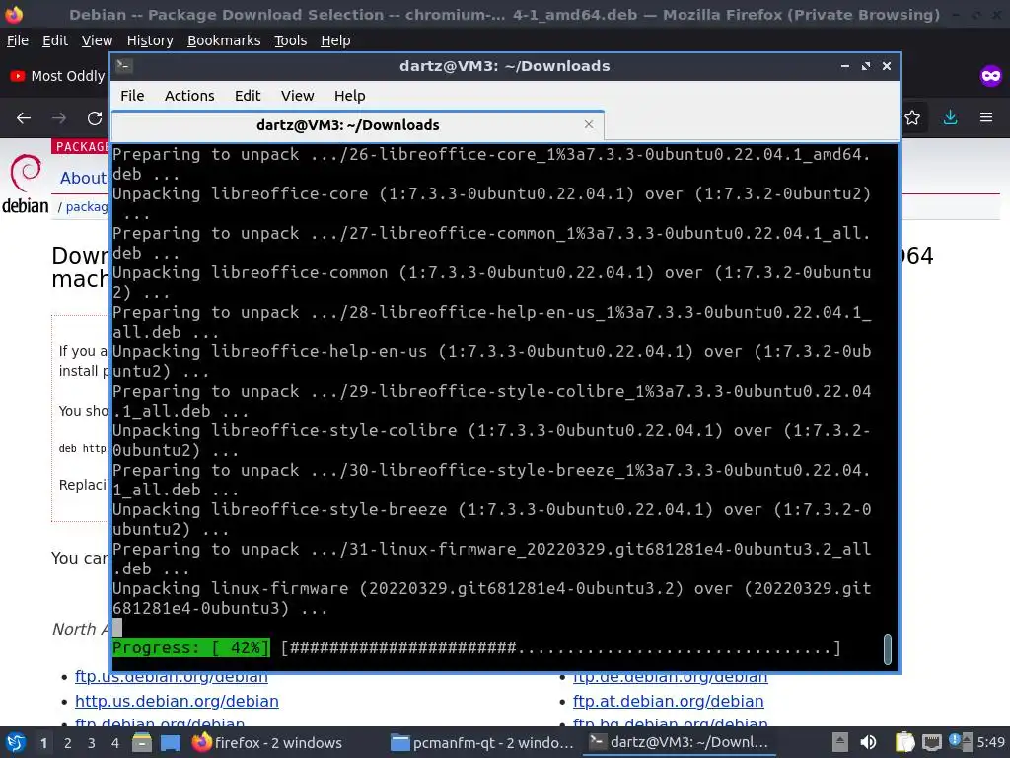Activate firefox - 2 windows taskbar entry
This screenshot has height=758, width=1010.
tap(268, 742)
